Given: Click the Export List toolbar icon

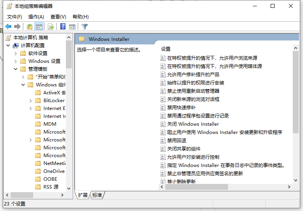Looking at the screenshot, I should pyautogui.click(x=50, y=27).
